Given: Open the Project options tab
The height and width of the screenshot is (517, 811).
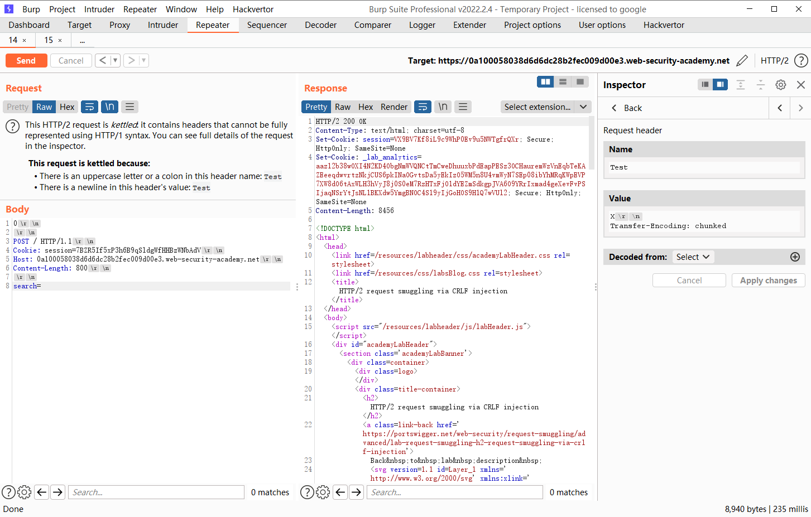Looking at the screenshot, I should tap(532, 25).
